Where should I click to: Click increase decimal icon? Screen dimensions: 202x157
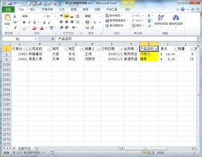coord(87,28)
